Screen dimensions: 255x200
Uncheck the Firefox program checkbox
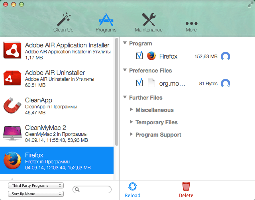(x=139, y=55)
